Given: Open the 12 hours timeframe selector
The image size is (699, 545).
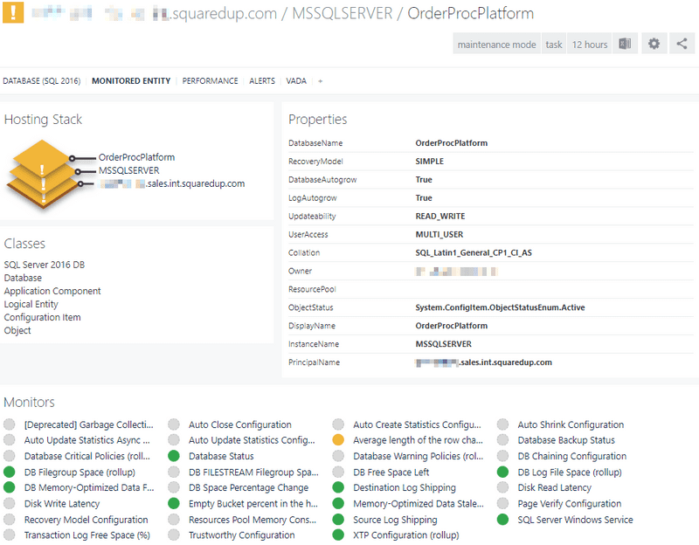Looking at the screenshot, I should 590,44.
